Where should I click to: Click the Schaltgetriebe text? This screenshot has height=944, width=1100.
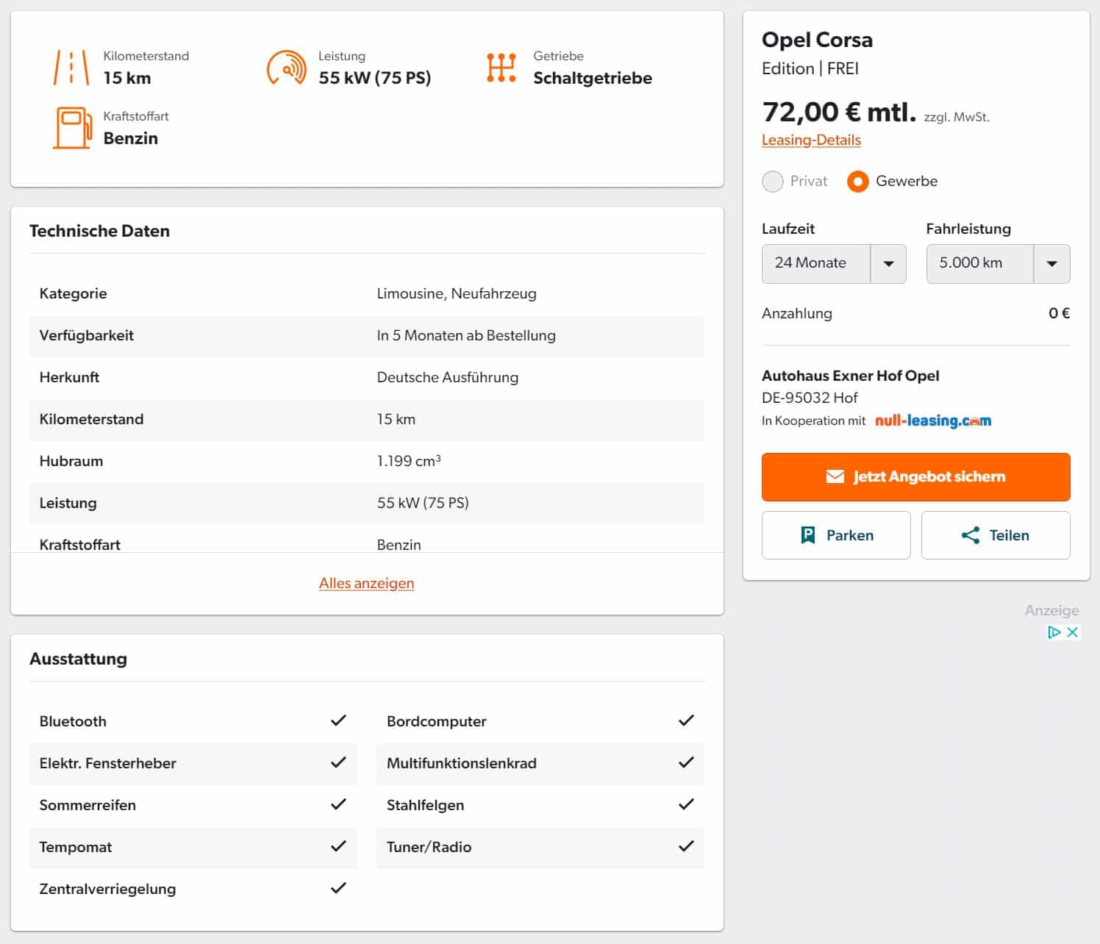[593, 78]
